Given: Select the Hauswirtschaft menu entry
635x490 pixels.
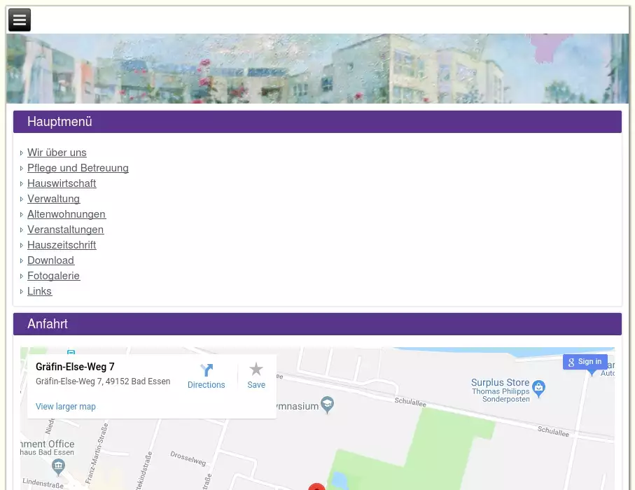Looking at the screenshot, I should click(62, 183).
